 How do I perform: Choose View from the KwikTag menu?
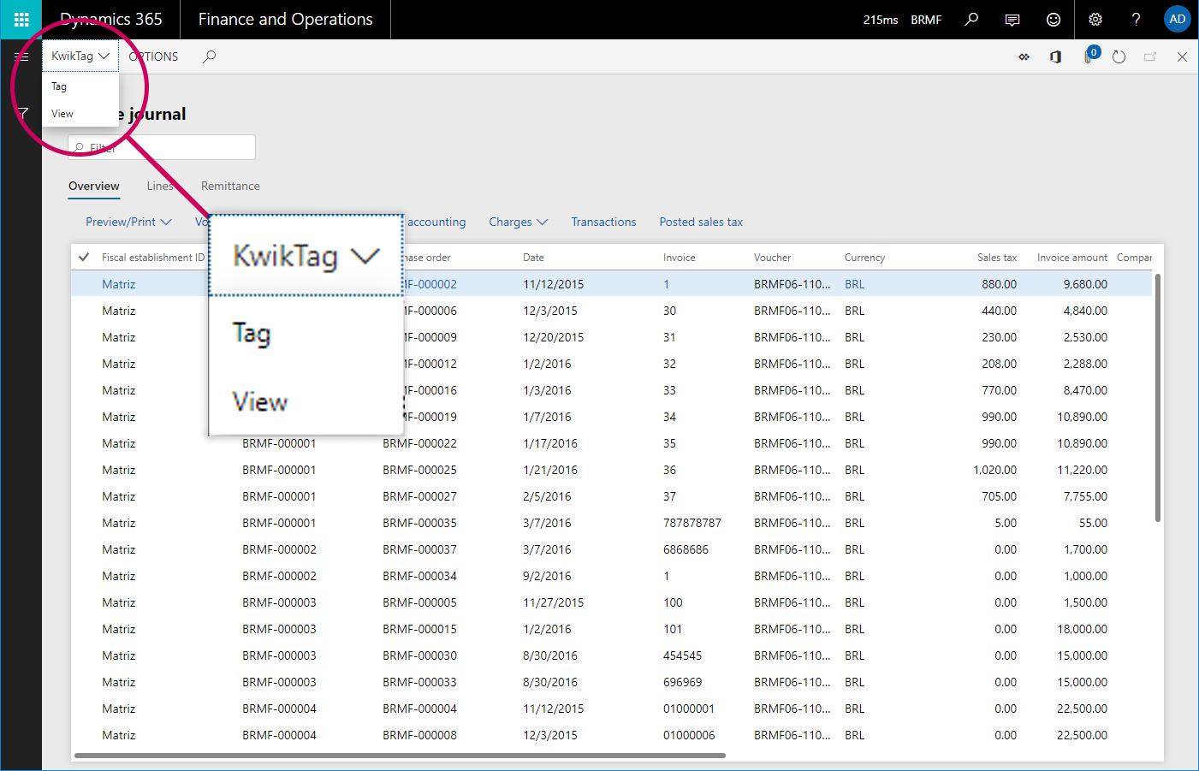pyautogui.click(x=62, y=114)
